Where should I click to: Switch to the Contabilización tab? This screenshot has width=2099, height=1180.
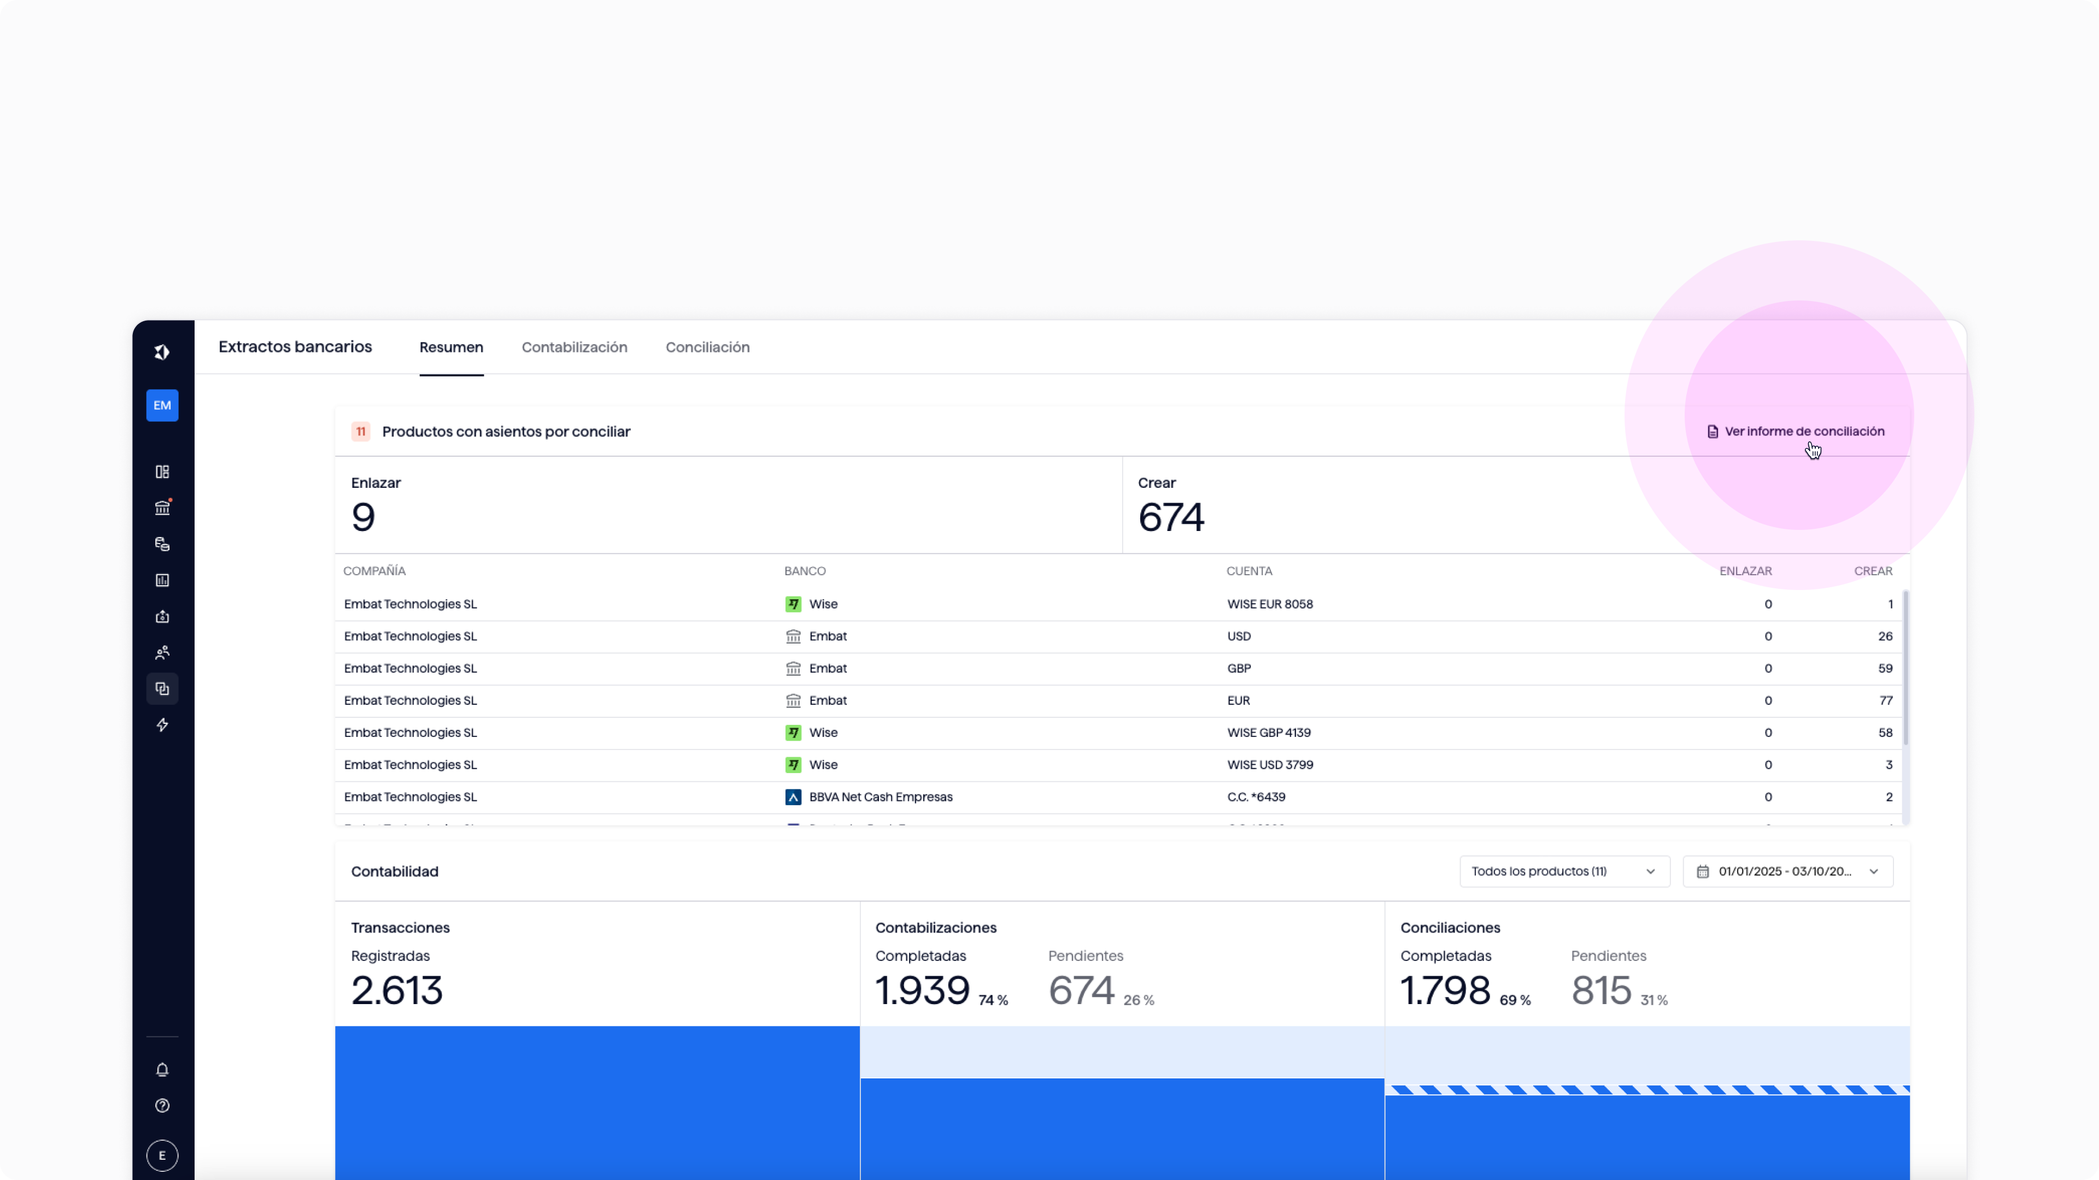pyautogui.click(x=574, y=348)
